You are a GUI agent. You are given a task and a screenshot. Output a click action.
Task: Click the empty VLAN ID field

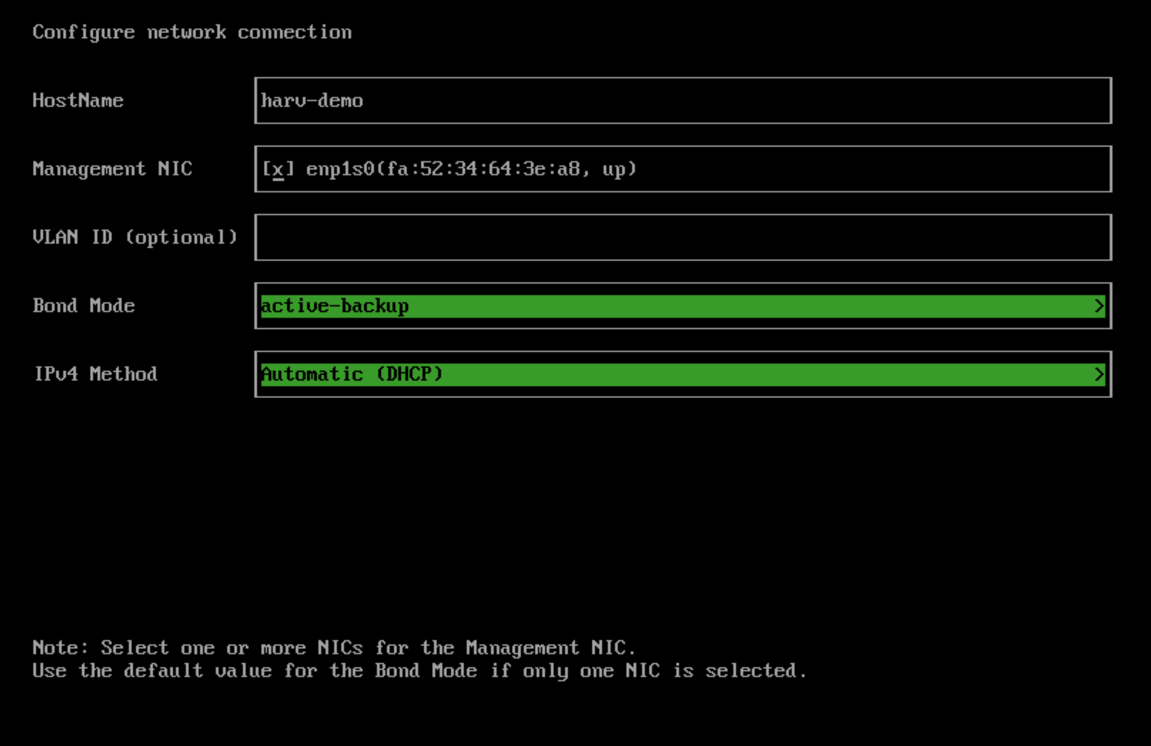point(683,238)
